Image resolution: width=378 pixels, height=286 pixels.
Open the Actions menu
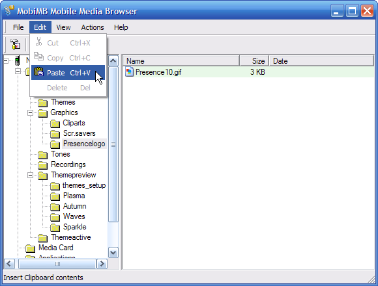pyautogui.click(x=93, y=27)
